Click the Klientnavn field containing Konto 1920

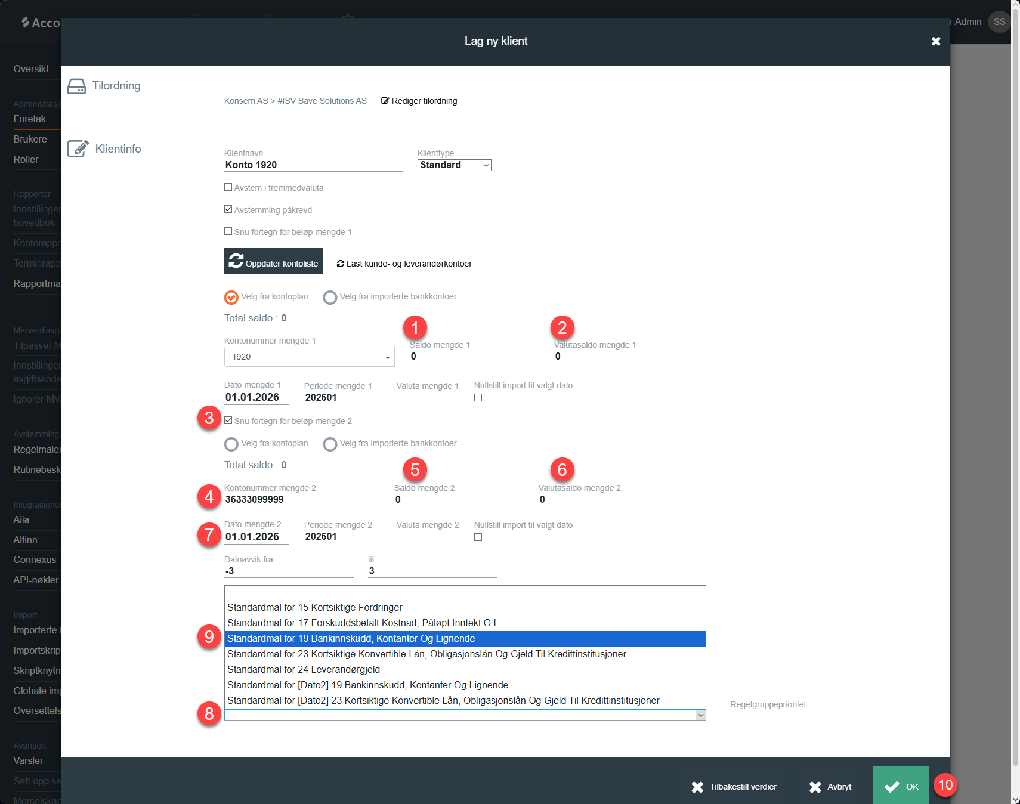[x=313, y=165]
